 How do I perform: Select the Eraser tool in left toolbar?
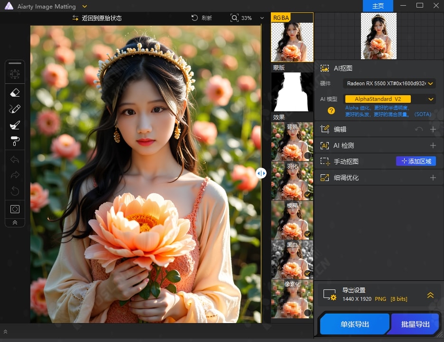[15, 93]
